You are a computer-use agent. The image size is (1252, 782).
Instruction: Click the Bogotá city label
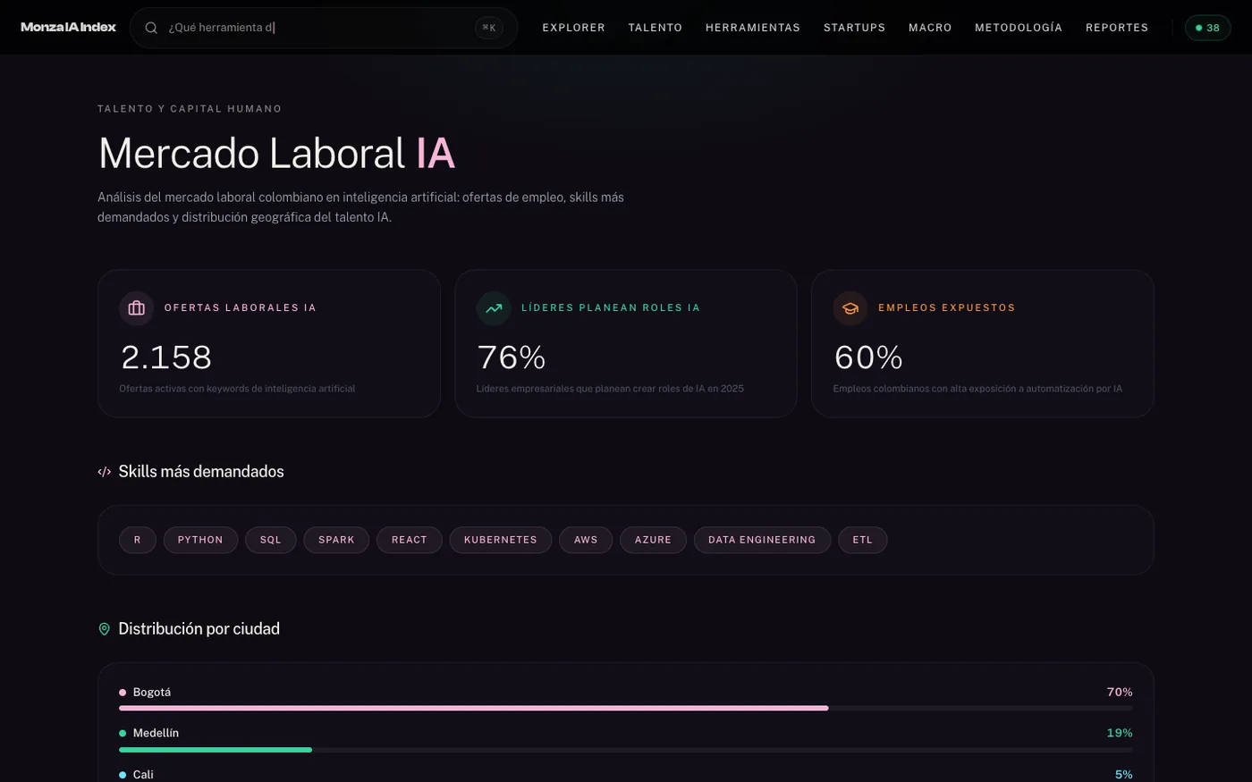[152, 693]
